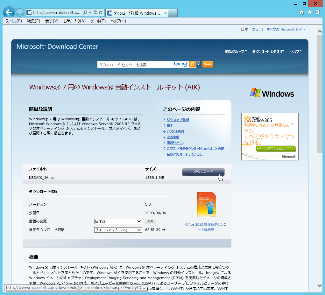Image resolution: width=325 pixels, height=295 pixels.
Task: Open ヘルプ(H) menu
Action: 118,21
